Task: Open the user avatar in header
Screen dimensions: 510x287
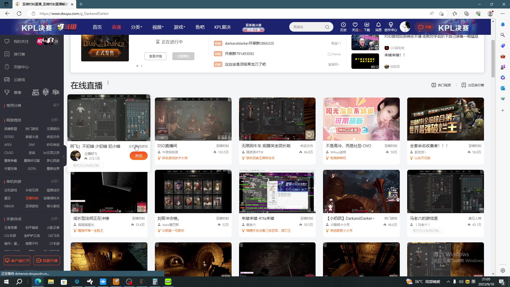Action: (405, 27)
